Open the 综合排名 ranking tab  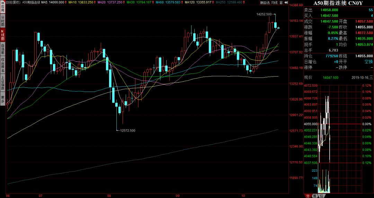[3, 65]
